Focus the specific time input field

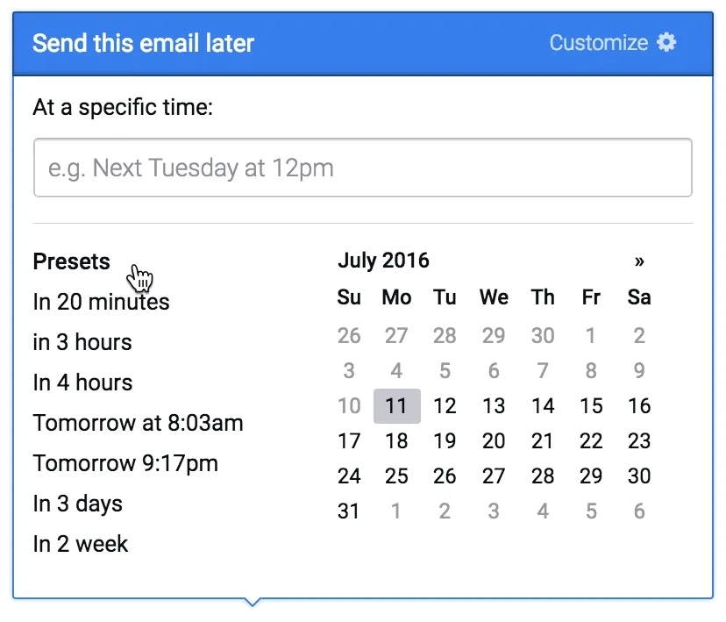tap(363, 168)
